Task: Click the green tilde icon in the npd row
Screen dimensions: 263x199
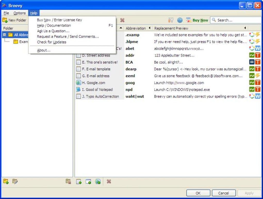Action: (x=252, y=89)
